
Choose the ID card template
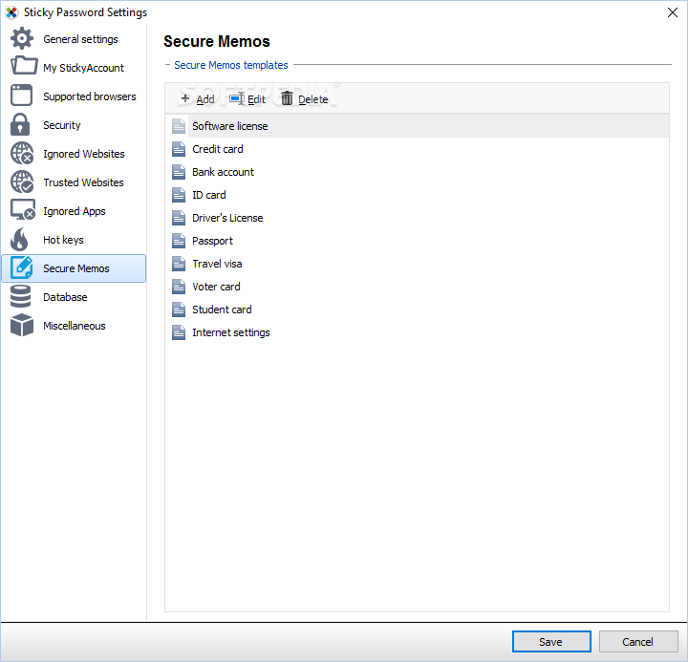coord(418,195)
